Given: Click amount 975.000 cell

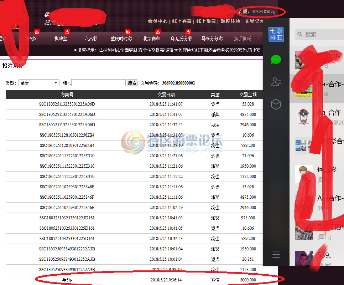Looking at the screenshot, I should point(248,218).
